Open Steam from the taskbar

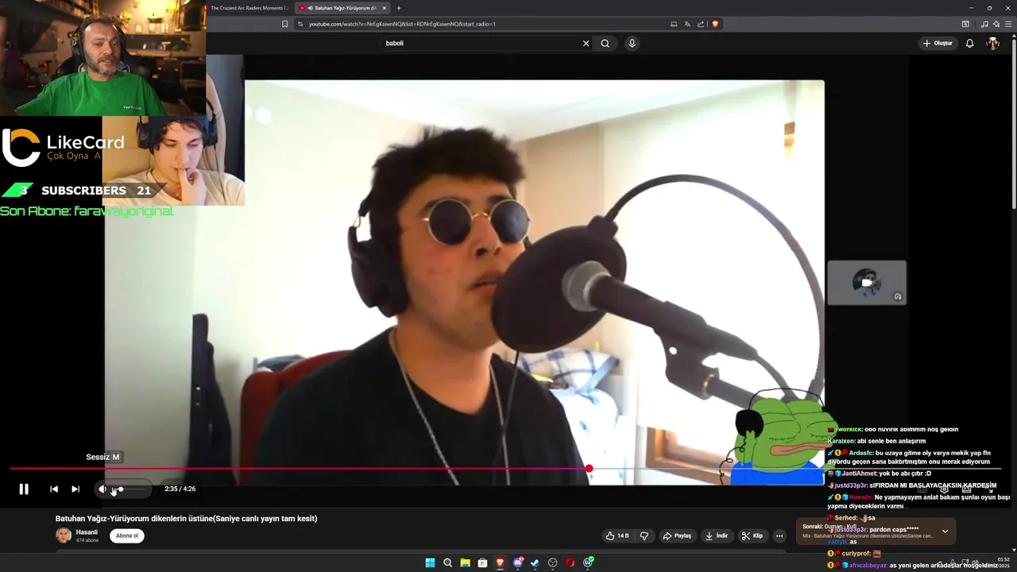pyautogui.click(x=535, y=562)
